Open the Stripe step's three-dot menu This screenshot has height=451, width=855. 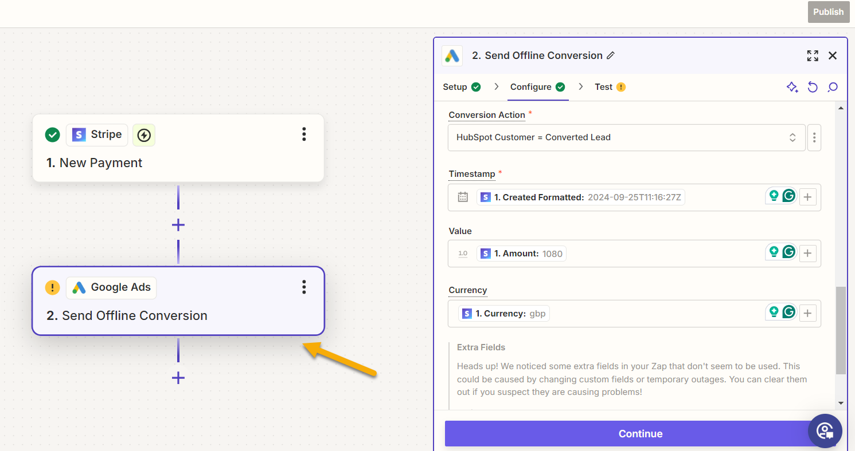(304, 134)
